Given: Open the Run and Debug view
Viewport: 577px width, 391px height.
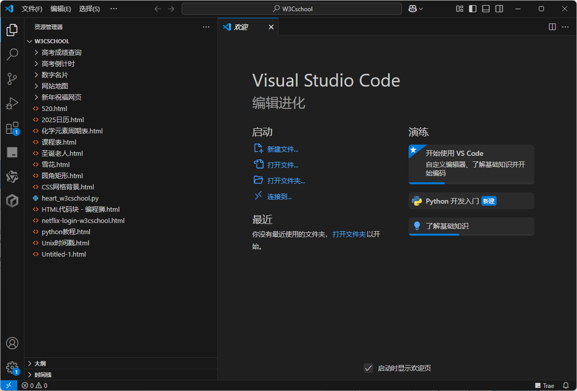Looking at the screenshot, I should (12, 103).
